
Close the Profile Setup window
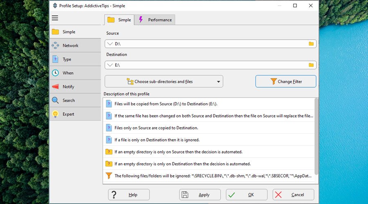[311, 6]
